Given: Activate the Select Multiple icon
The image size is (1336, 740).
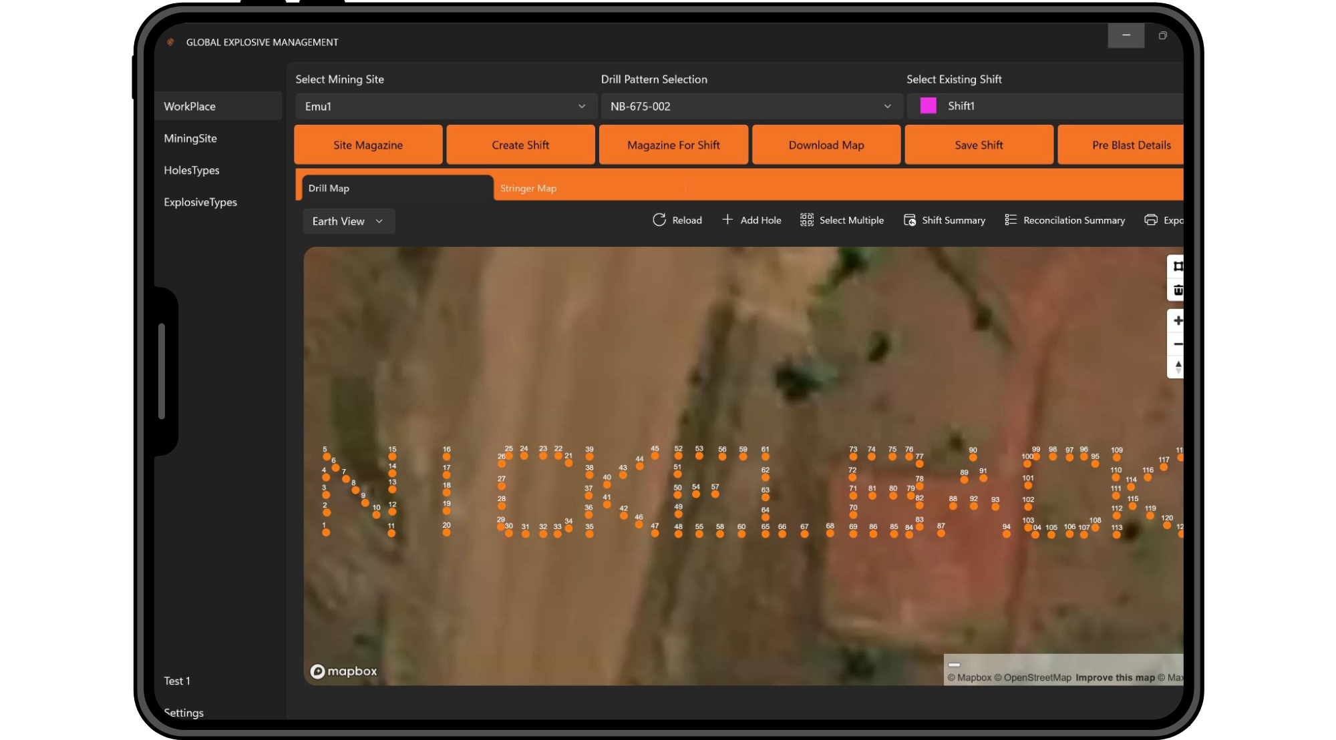Looking at the screenshot, I should pyautogui.click(x=806, y=220).
